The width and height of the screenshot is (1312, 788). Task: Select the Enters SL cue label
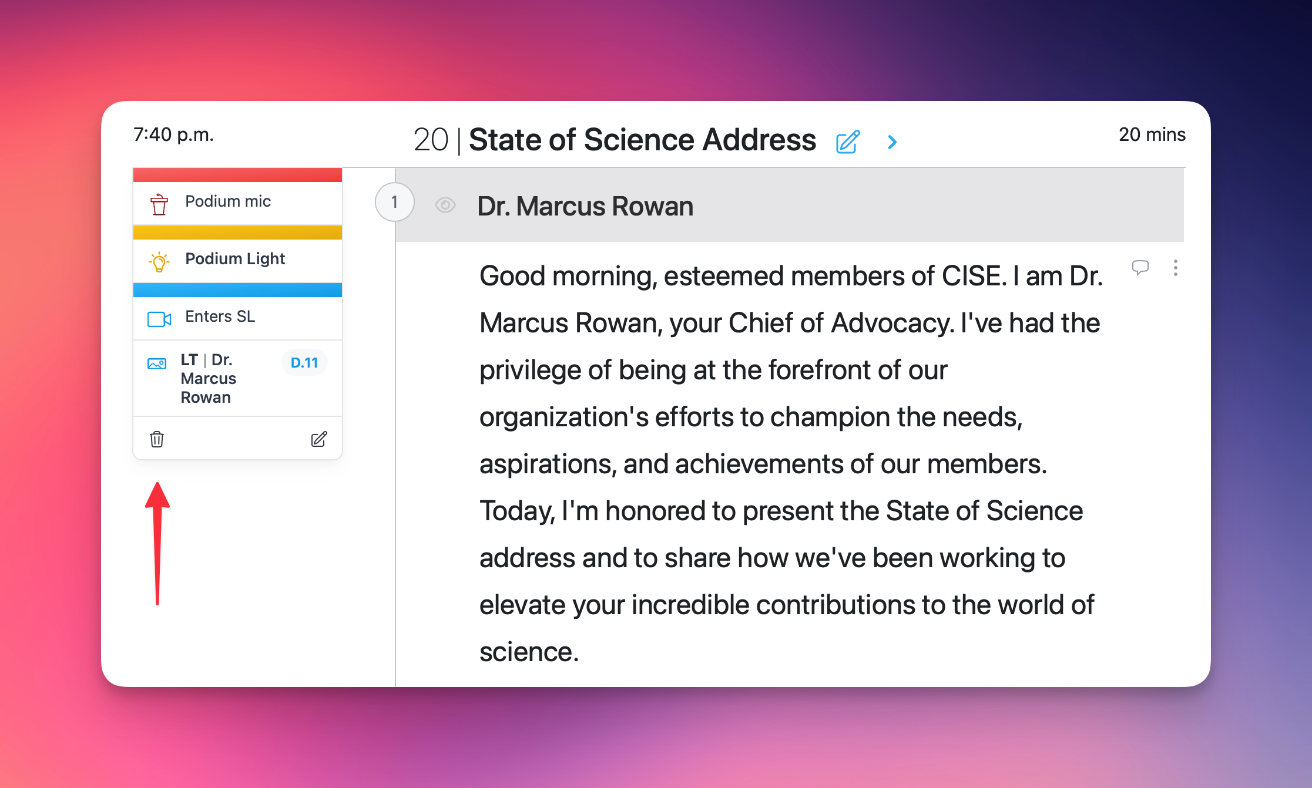coord(220,316)
